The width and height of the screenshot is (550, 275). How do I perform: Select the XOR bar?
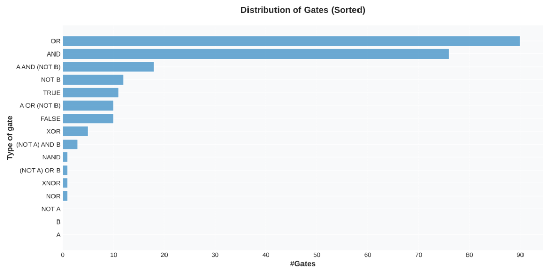[x=75, y=131]
